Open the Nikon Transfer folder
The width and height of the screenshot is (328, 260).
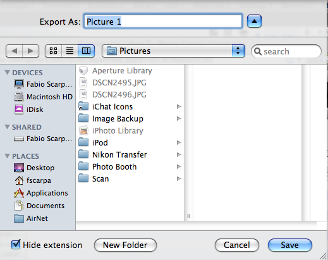click(130, 155)
